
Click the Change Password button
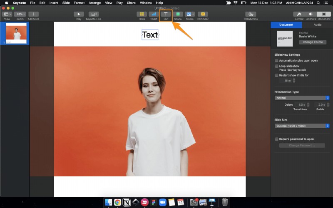coord(302,145)
